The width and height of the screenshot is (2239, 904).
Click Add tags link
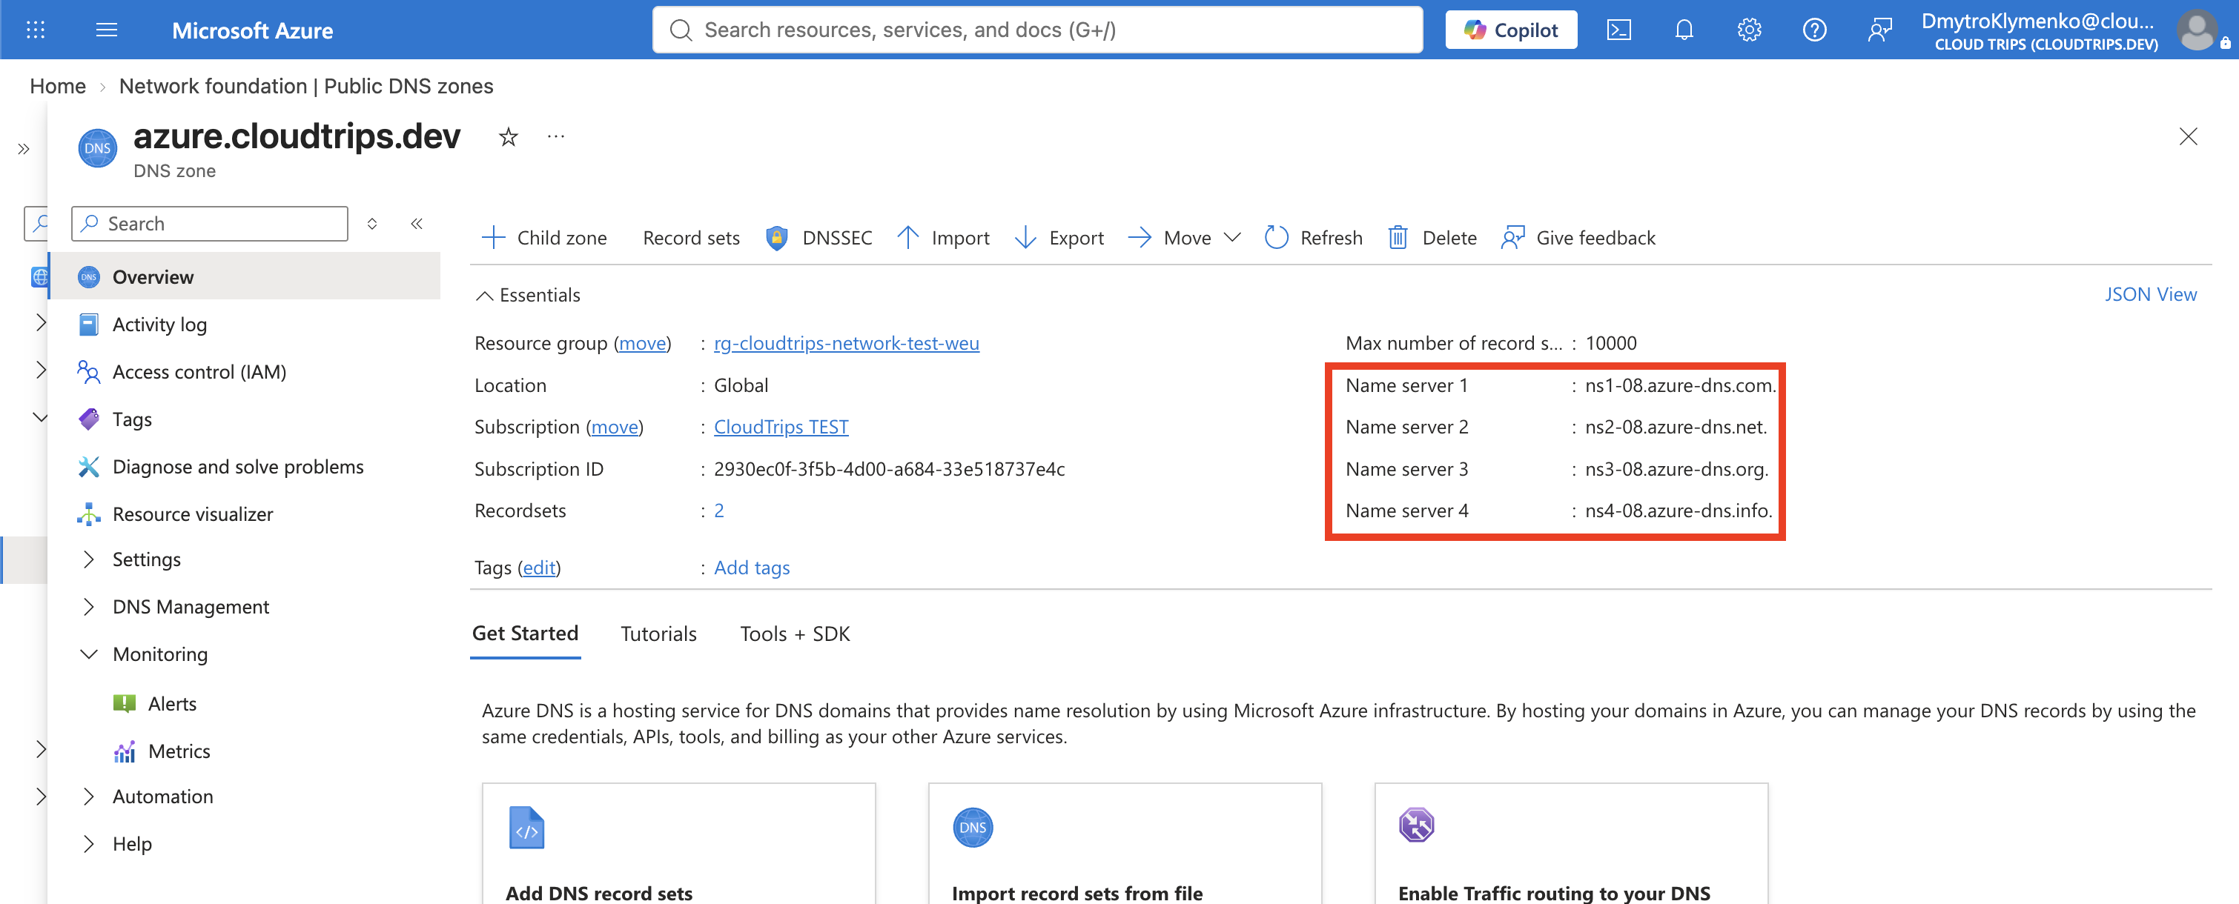(752, 568)
